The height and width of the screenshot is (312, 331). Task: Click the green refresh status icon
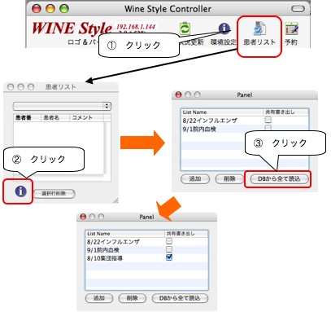pos(185,29)
